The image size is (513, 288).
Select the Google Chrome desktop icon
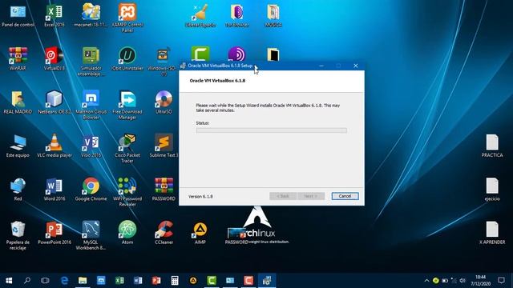coord(91,190)
